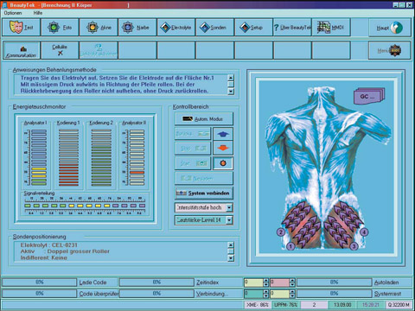Open the Optionen menu
This screenshot has width=415, height=311.
tap(13, 13)
